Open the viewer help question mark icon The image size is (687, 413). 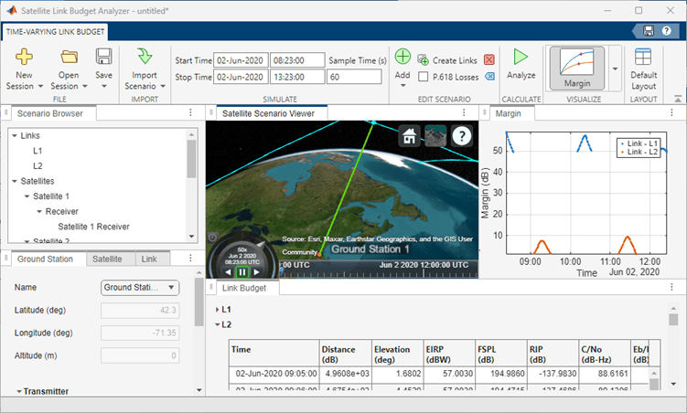462,135
